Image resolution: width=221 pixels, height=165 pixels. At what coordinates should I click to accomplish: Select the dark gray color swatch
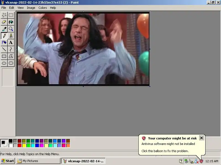click(x=15, y=141)
